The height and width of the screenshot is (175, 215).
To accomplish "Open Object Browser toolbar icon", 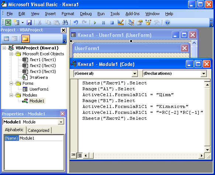I will 148,22.
